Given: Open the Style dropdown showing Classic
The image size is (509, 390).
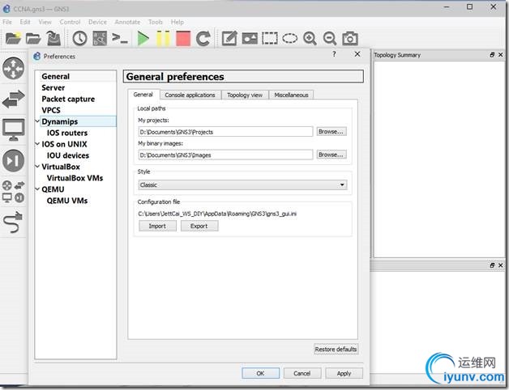Looking at the screenshot, I should tap(242, 184).
